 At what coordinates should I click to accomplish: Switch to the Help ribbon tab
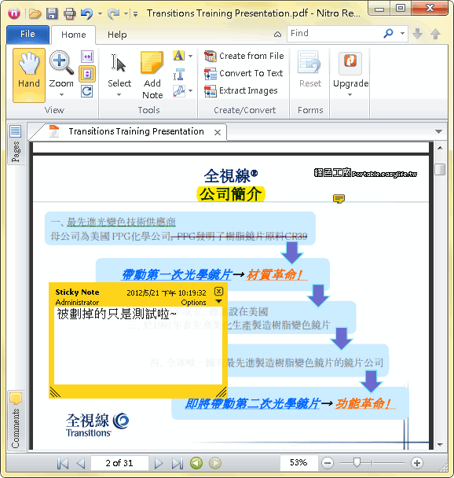[117, 35]
